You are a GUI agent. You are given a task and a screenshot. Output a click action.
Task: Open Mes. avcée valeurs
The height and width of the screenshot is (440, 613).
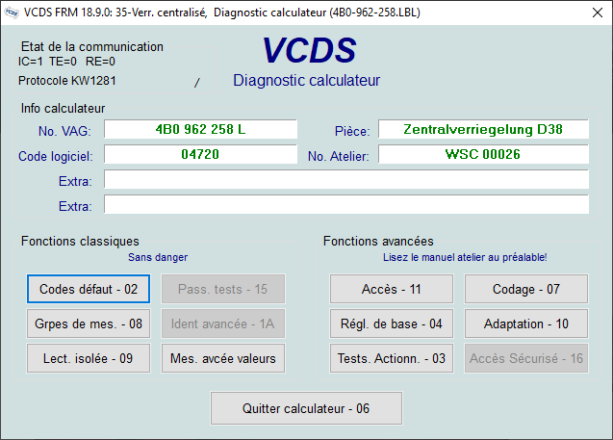point(223,358)
